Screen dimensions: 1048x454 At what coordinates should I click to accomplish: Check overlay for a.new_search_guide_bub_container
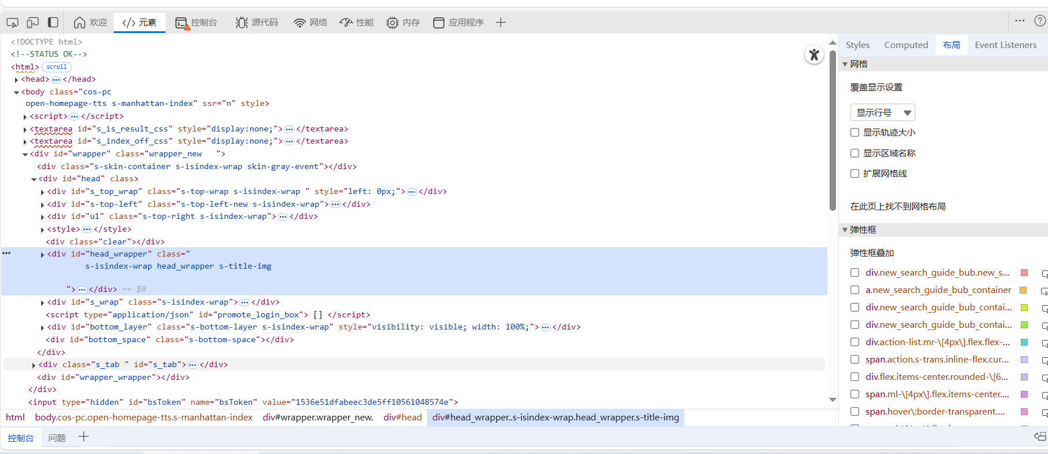coord(855,290)
